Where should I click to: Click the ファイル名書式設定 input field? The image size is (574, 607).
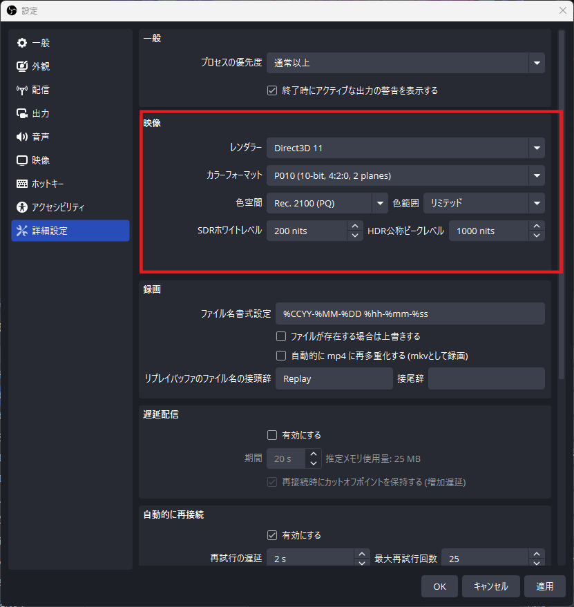click(x=410, y=314)
